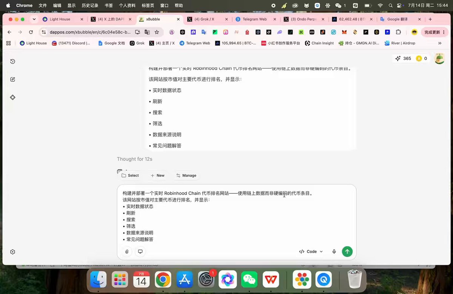
Task: Click the sparkle credits counter 365
Action: 403,58
